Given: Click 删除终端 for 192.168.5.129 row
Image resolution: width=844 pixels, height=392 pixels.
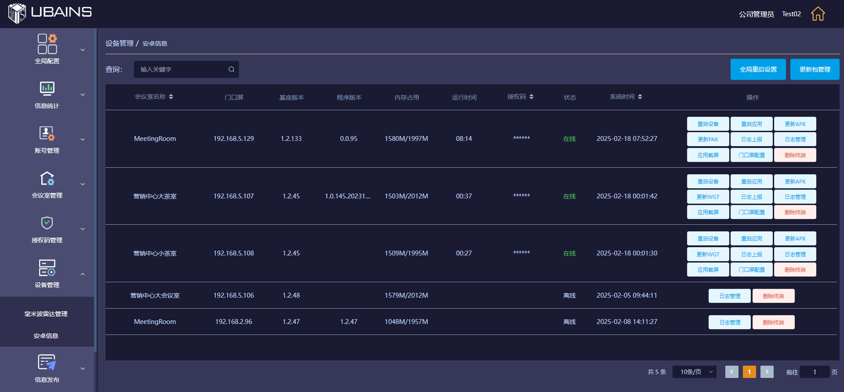Looking at the screenshot, I should [795, 155].
